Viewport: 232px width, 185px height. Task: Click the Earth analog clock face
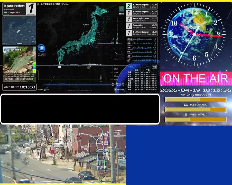(x=194, y=34)
